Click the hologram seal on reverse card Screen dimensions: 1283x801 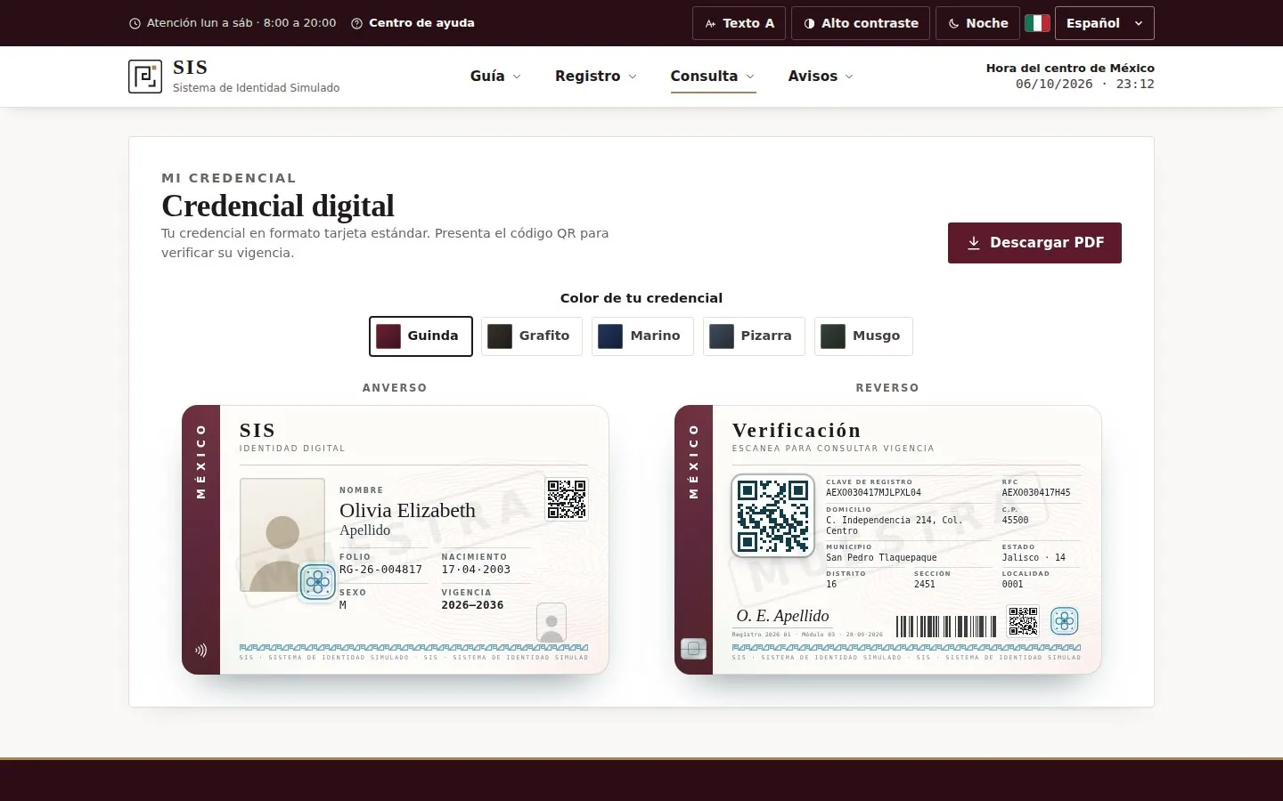(1065, 620)
